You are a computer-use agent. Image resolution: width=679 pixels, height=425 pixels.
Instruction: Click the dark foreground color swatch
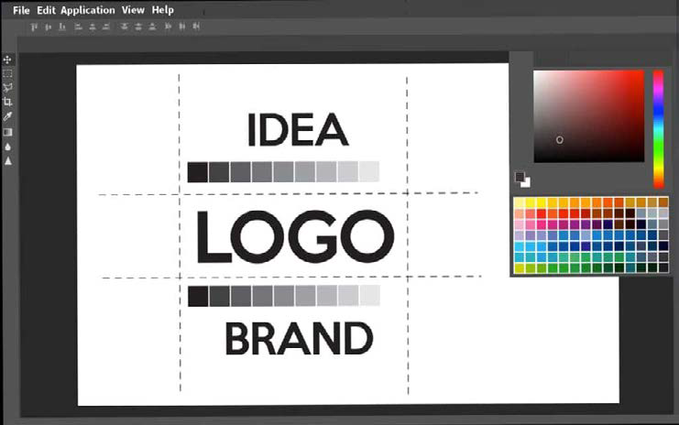tap(520, 177)
